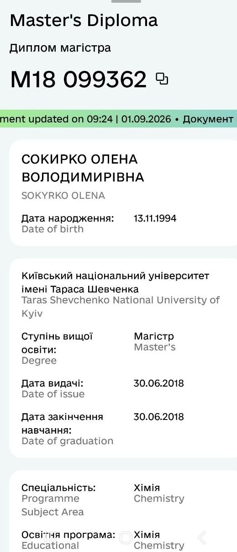Tap the name СОКИРКО ОЛЕНА ВОЛОДИМИРІВНА
Viewport: 237px width, 552px height.
coord(83,168)
